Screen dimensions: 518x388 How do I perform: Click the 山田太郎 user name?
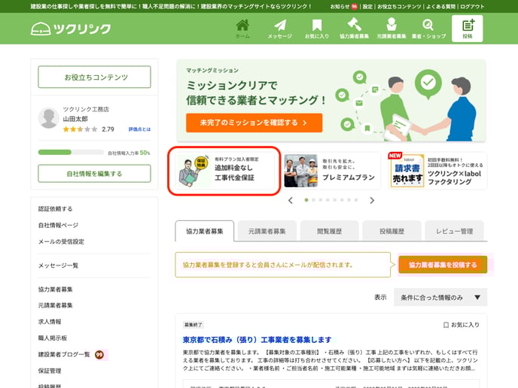click(75, 119)
